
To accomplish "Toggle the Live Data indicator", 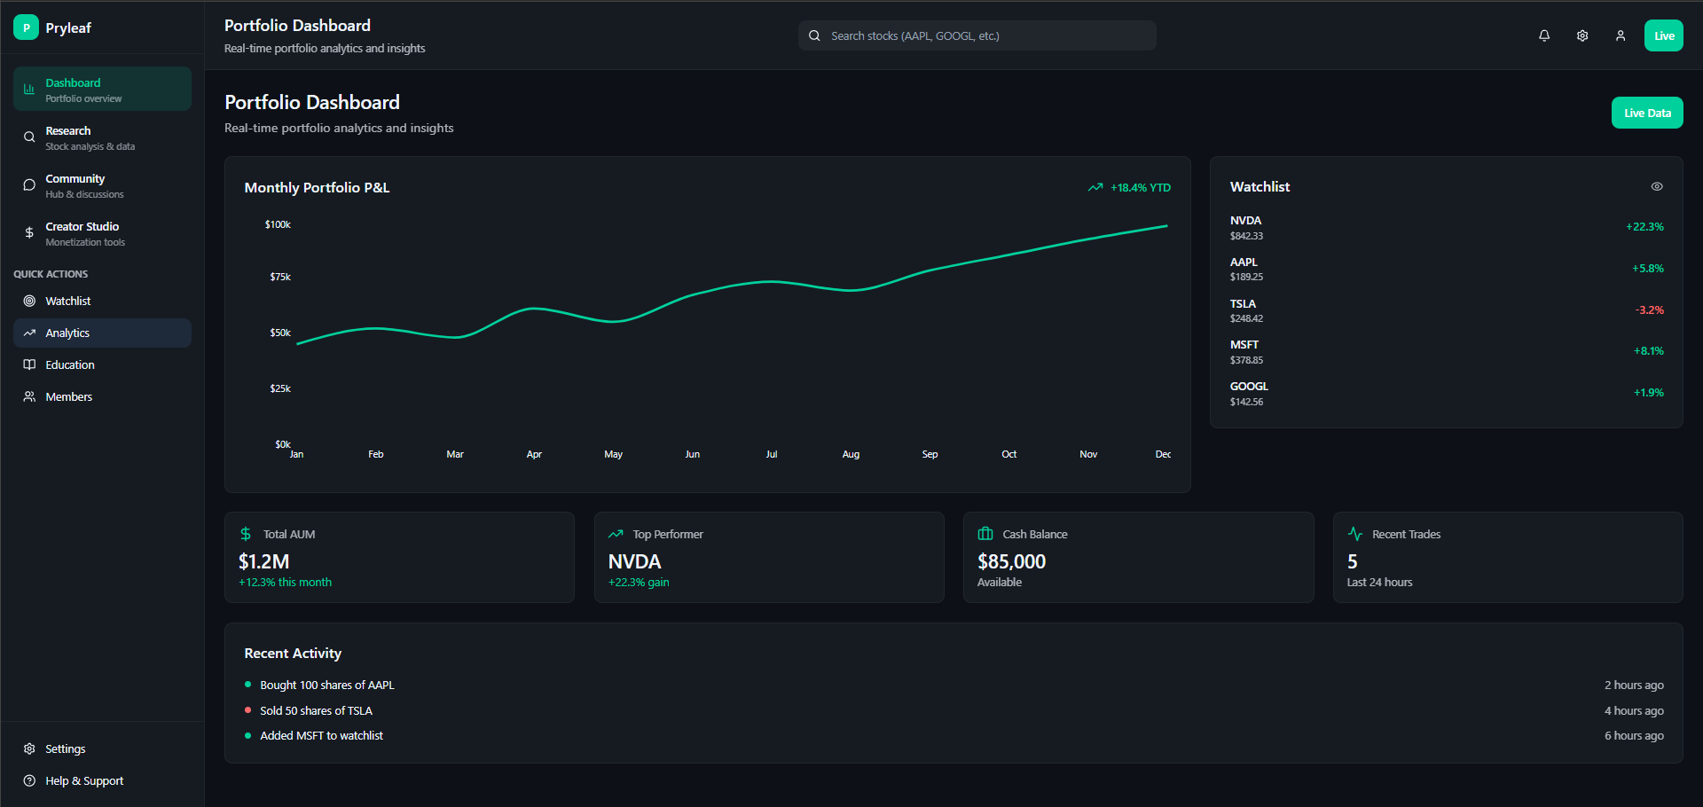I will 1647,113.
